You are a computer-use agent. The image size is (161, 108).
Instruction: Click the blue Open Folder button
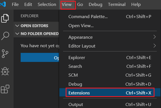(40, 57)
